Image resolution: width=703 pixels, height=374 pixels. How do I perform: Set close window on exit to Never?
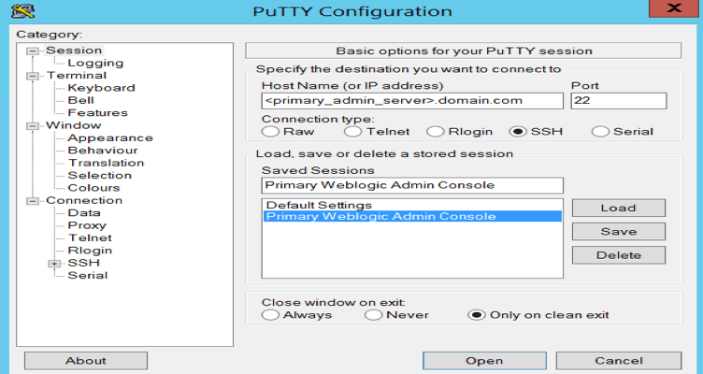(372, 315)
